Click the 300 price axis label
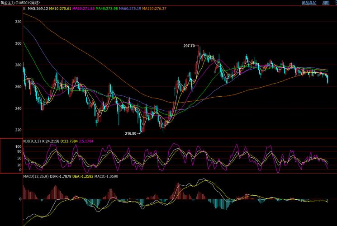The image size is (337, 226). pyautogui.click(x=19, y=43)
